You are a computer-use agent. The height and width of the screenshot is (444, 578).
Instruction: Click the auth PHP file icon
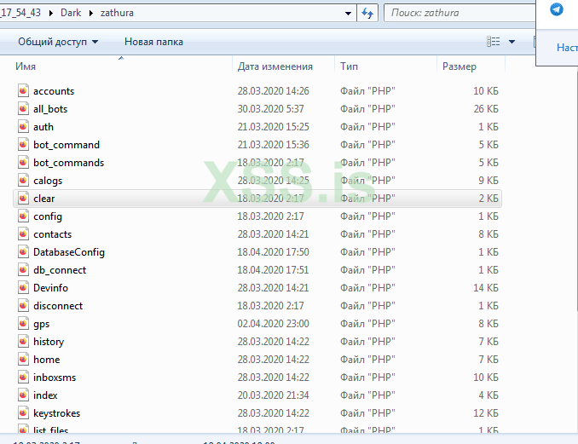(23, 126)
